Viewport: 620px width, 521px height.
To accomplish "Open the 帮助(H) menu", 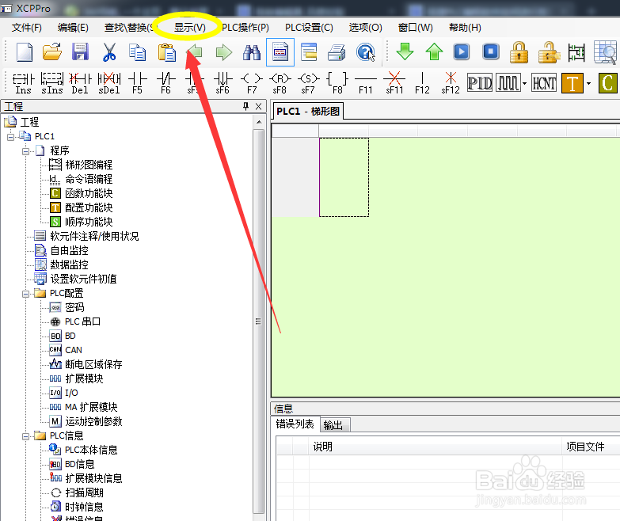I will [465, 28].
